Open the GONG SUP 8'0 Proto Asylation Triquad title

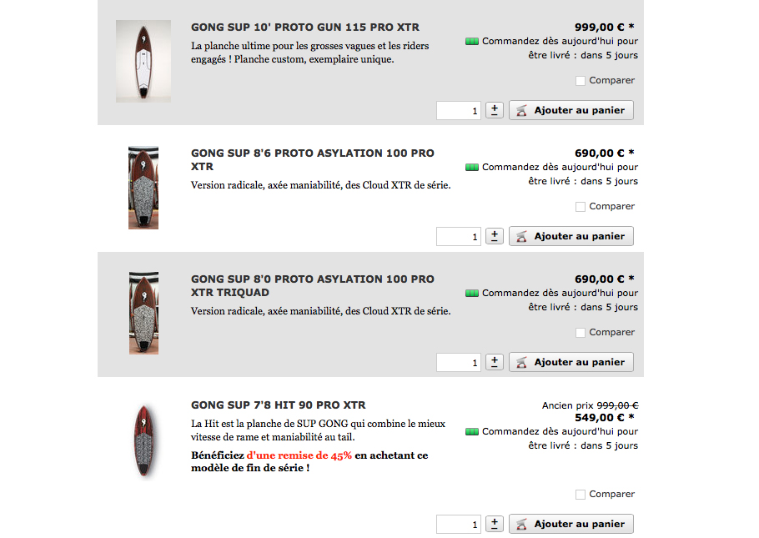click(312, 286)
